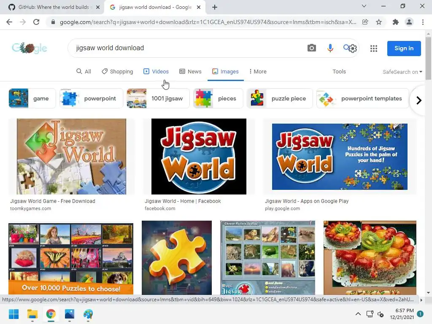This screenshot has height=324, width=432.
Task: Select the 'pieces' suggestion chip
Action: point(218,98)
